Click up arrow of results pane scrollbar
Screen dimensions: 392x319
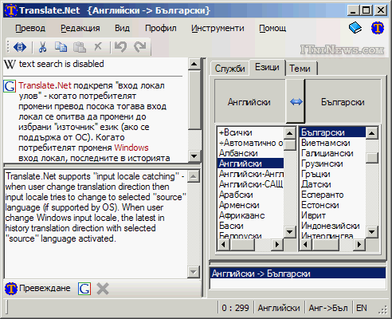[194, 64]
